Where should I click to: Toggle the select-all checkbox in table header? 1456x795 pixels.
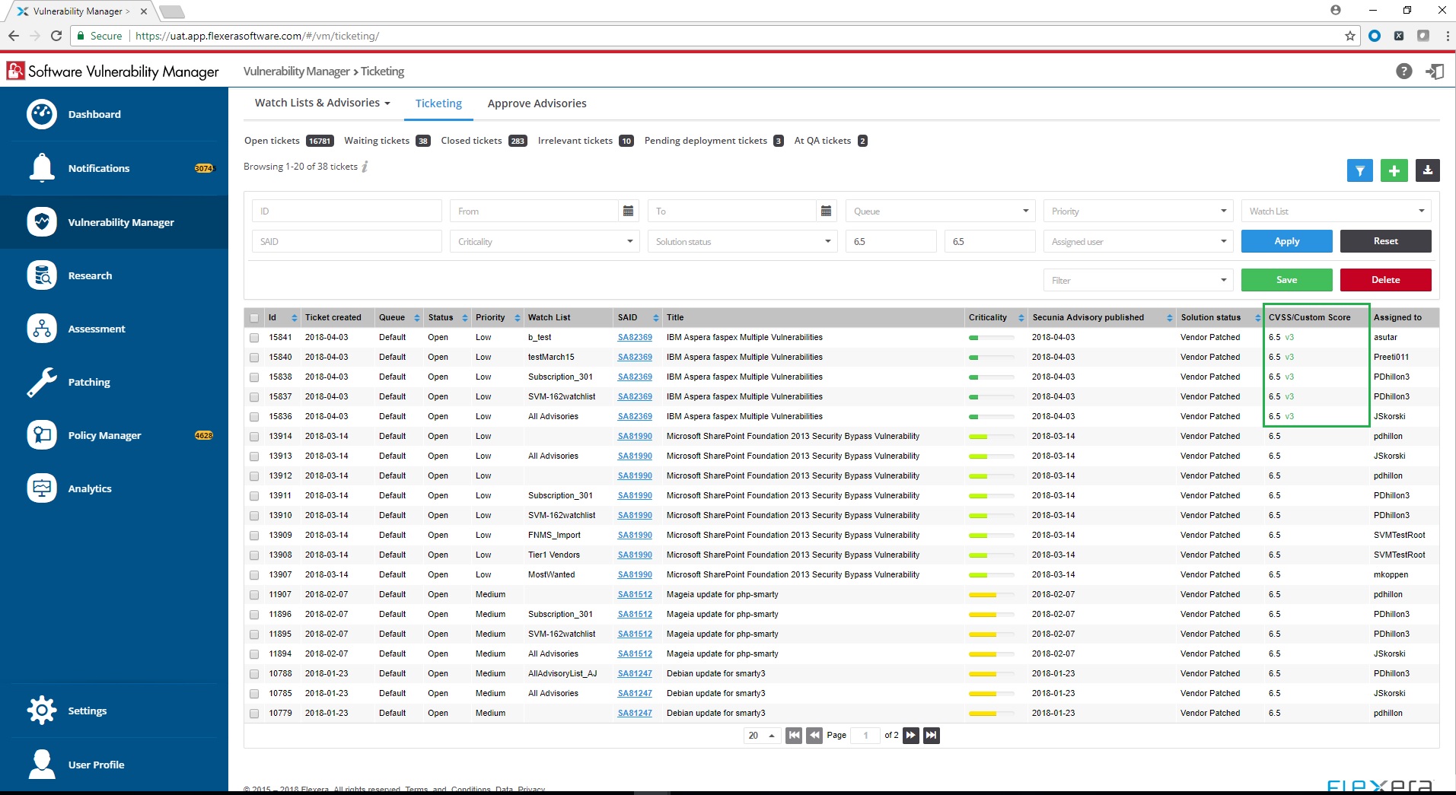[x=254, y=318]
